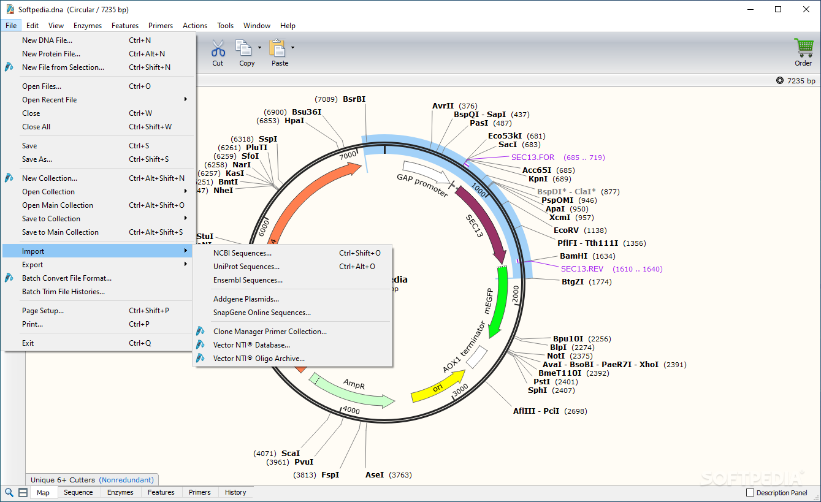This screenshot has height=502, width=821.
Task: Select New Protein File menu entry
Action: pos(98,54)
